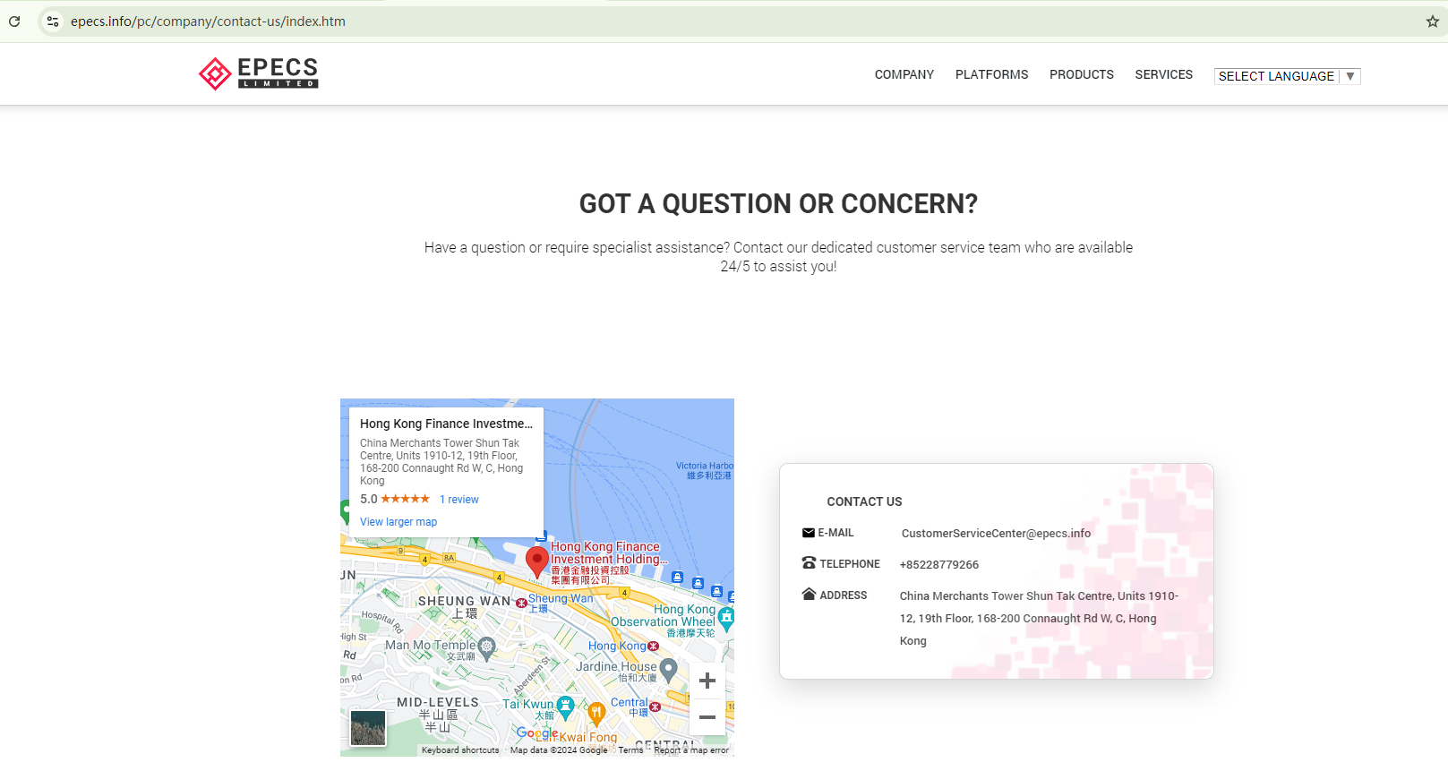
Task: Click the Victoria Harbour label on map
Action: click(x=705, y=471)
